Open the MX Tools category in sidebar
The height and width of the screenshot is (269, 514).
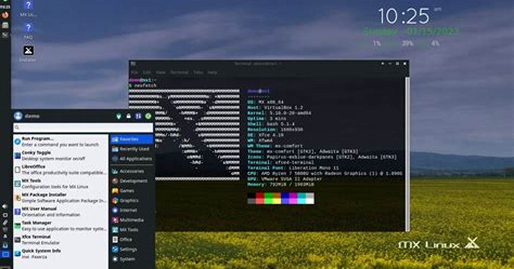click(x=132, y=230)
